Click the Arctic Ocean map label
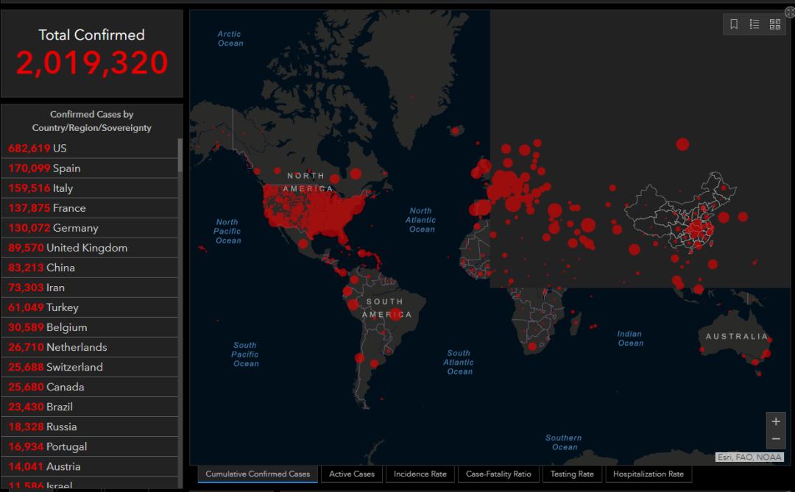This screenshot has height=492, width=795. 230,38
